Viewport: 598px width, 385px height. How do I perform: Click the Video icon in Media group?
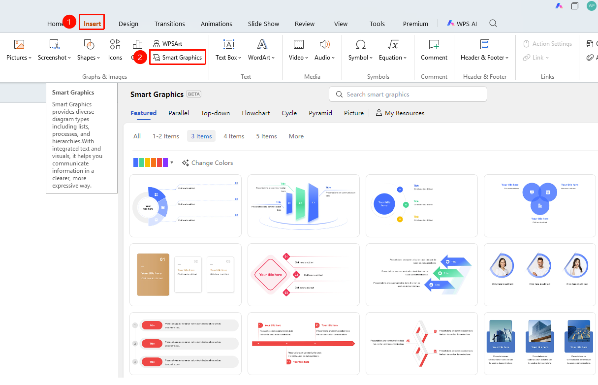coord(298,45)
